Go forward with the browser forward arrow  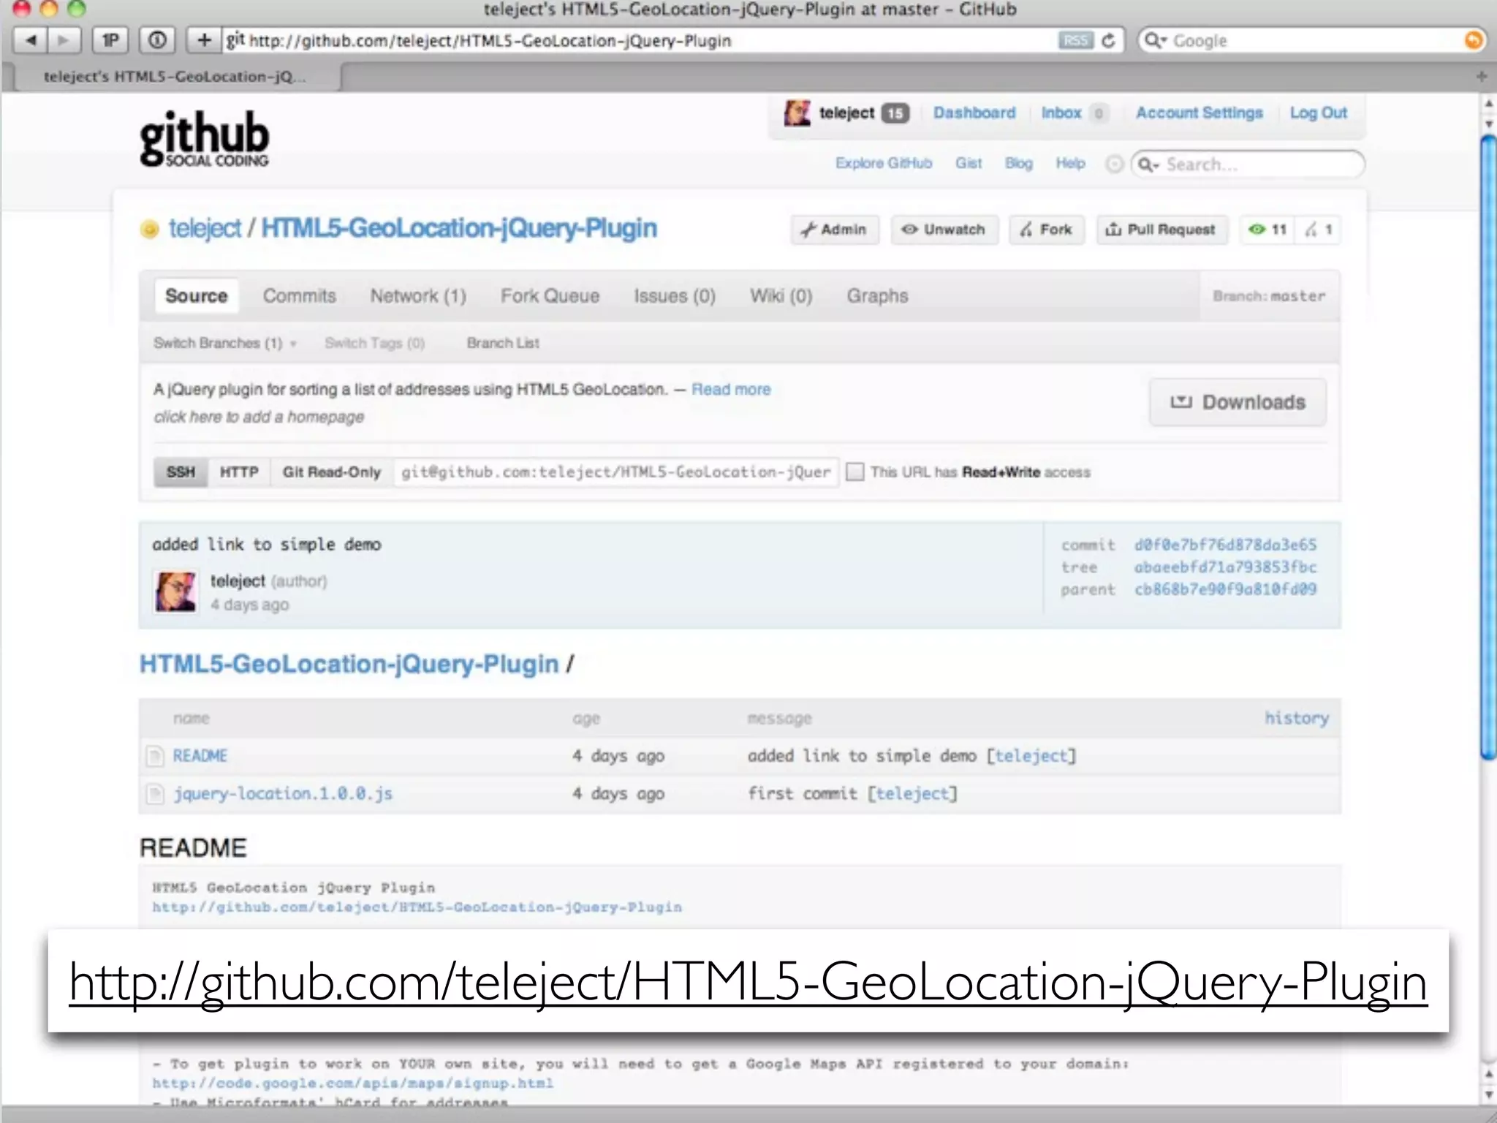click(64, 40)
